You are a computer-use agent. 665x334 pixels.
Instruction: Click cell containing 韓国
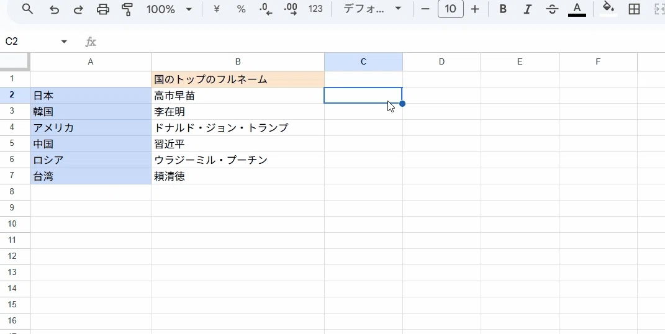(90, 112)
